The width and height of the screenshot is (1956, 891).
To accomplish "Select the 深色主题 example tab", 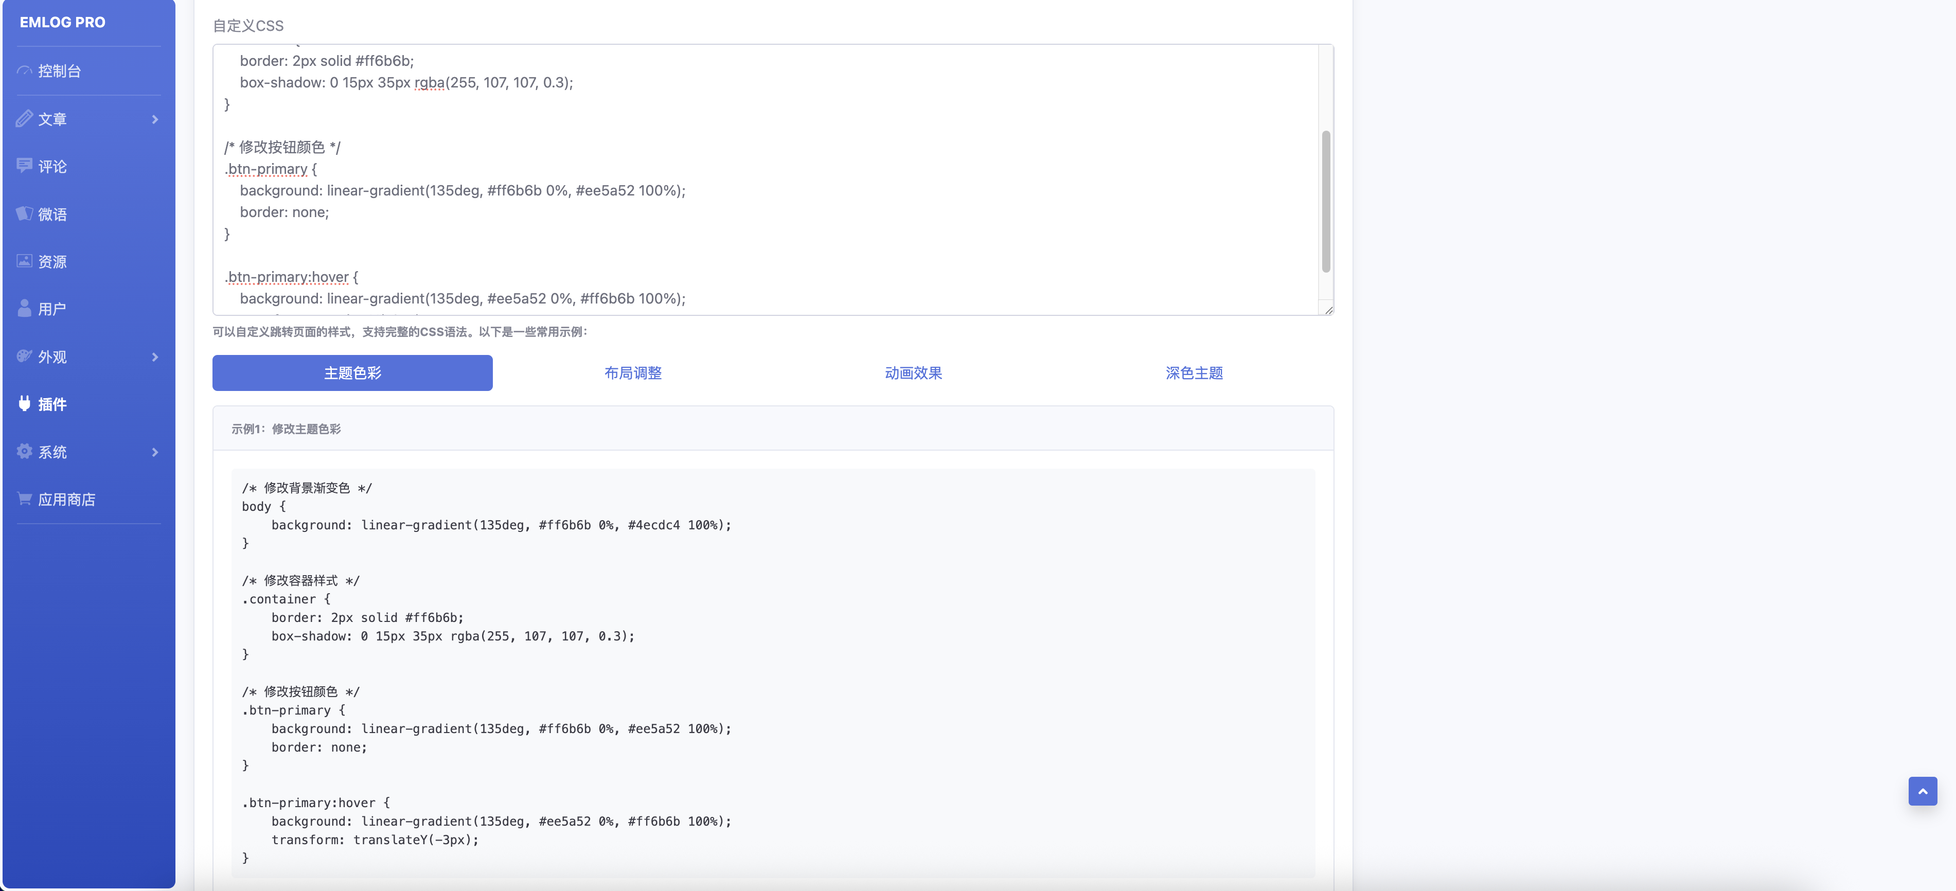I will click(x=1194, y=373).
